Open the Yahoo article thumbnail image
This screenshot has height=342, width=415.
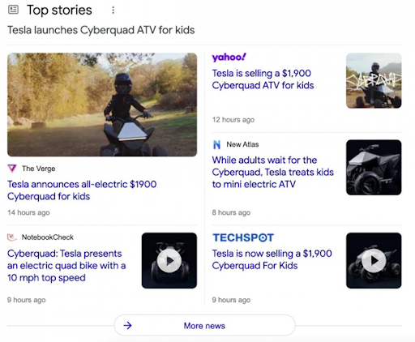374,80
